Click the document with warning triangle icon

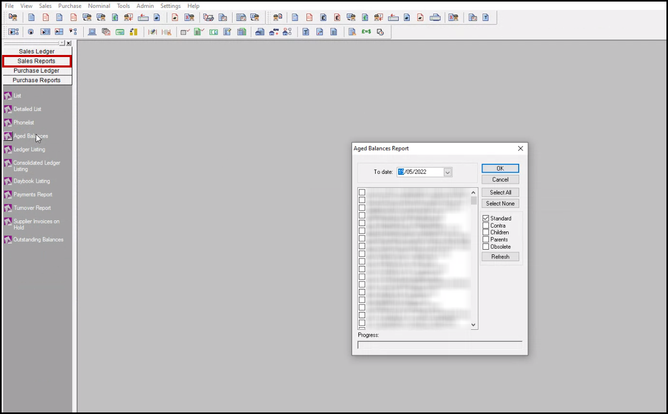[x=352, y=32]
